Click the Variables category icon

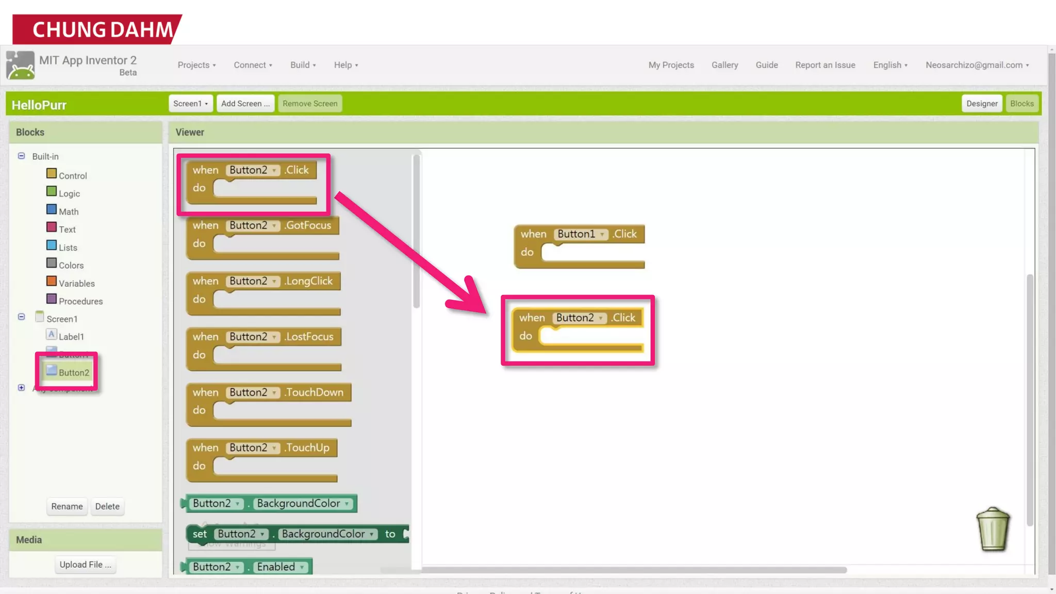[52, 282]
